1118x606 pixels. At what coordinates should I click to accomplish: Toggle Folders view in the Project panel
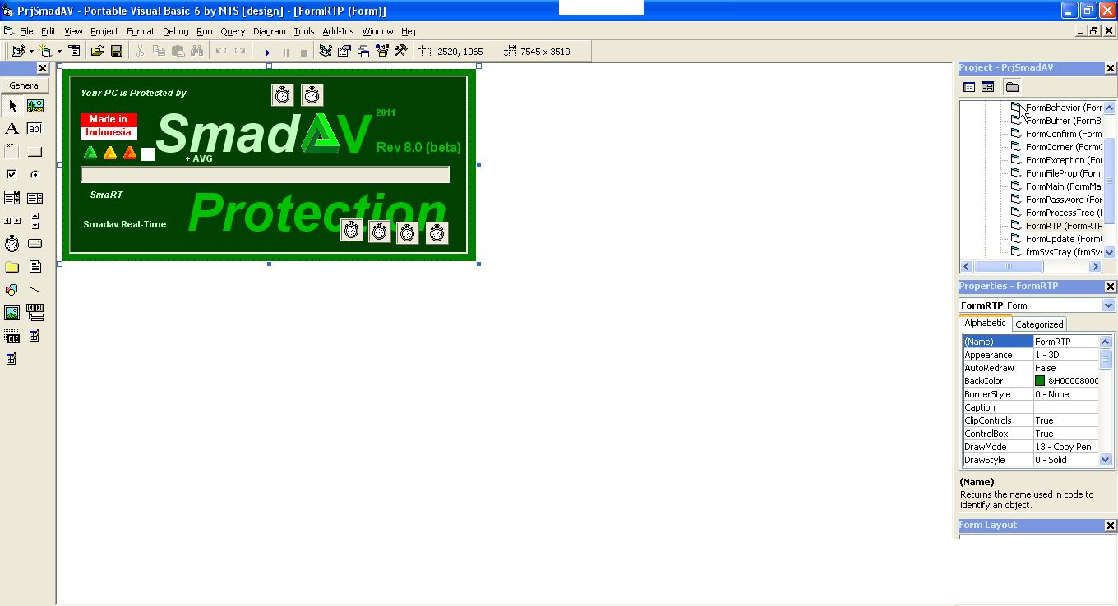pyautogui.click(x=1012, y=87)
